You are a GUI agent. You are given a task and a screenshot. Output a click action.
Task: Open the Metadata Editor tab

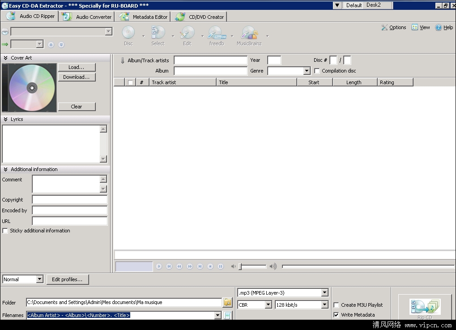[145, 17]
